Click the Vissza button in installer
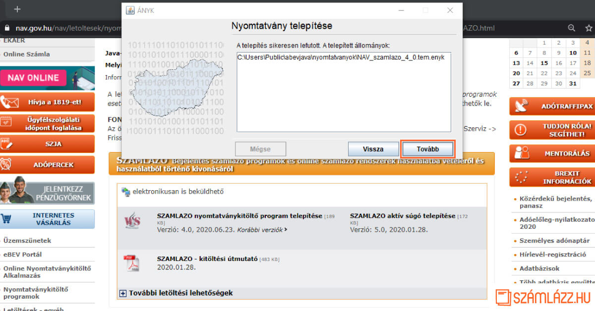The image size is (595, 311). click(373, 149)
